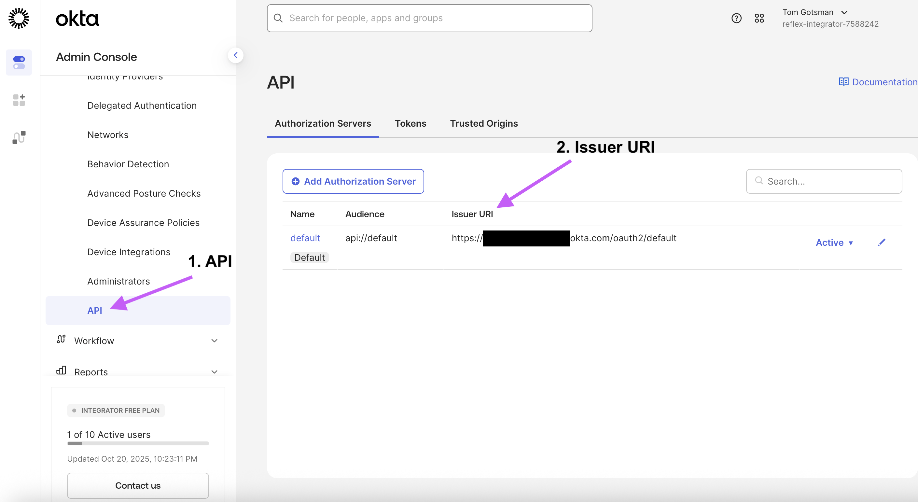Click the Contact us button
918x502 pixels.
click(138, 485)
